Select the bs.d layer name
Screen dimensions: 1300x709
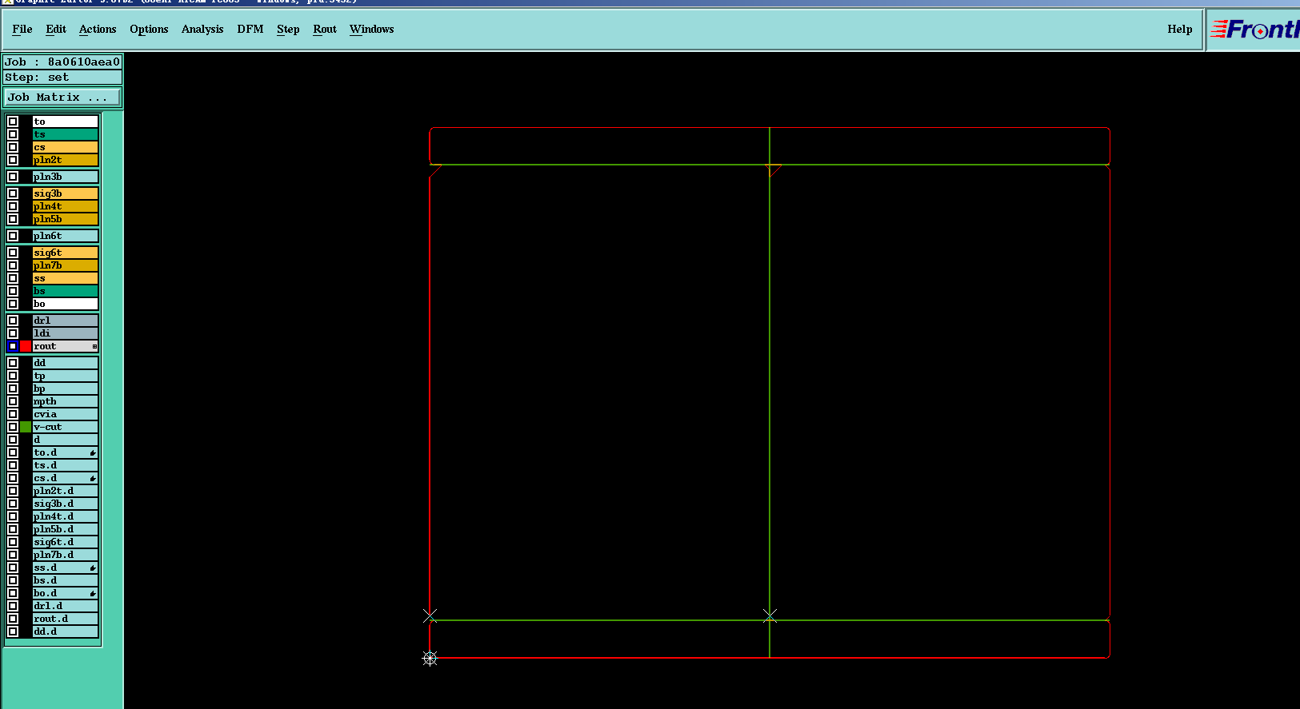click(x=65, y=580)
